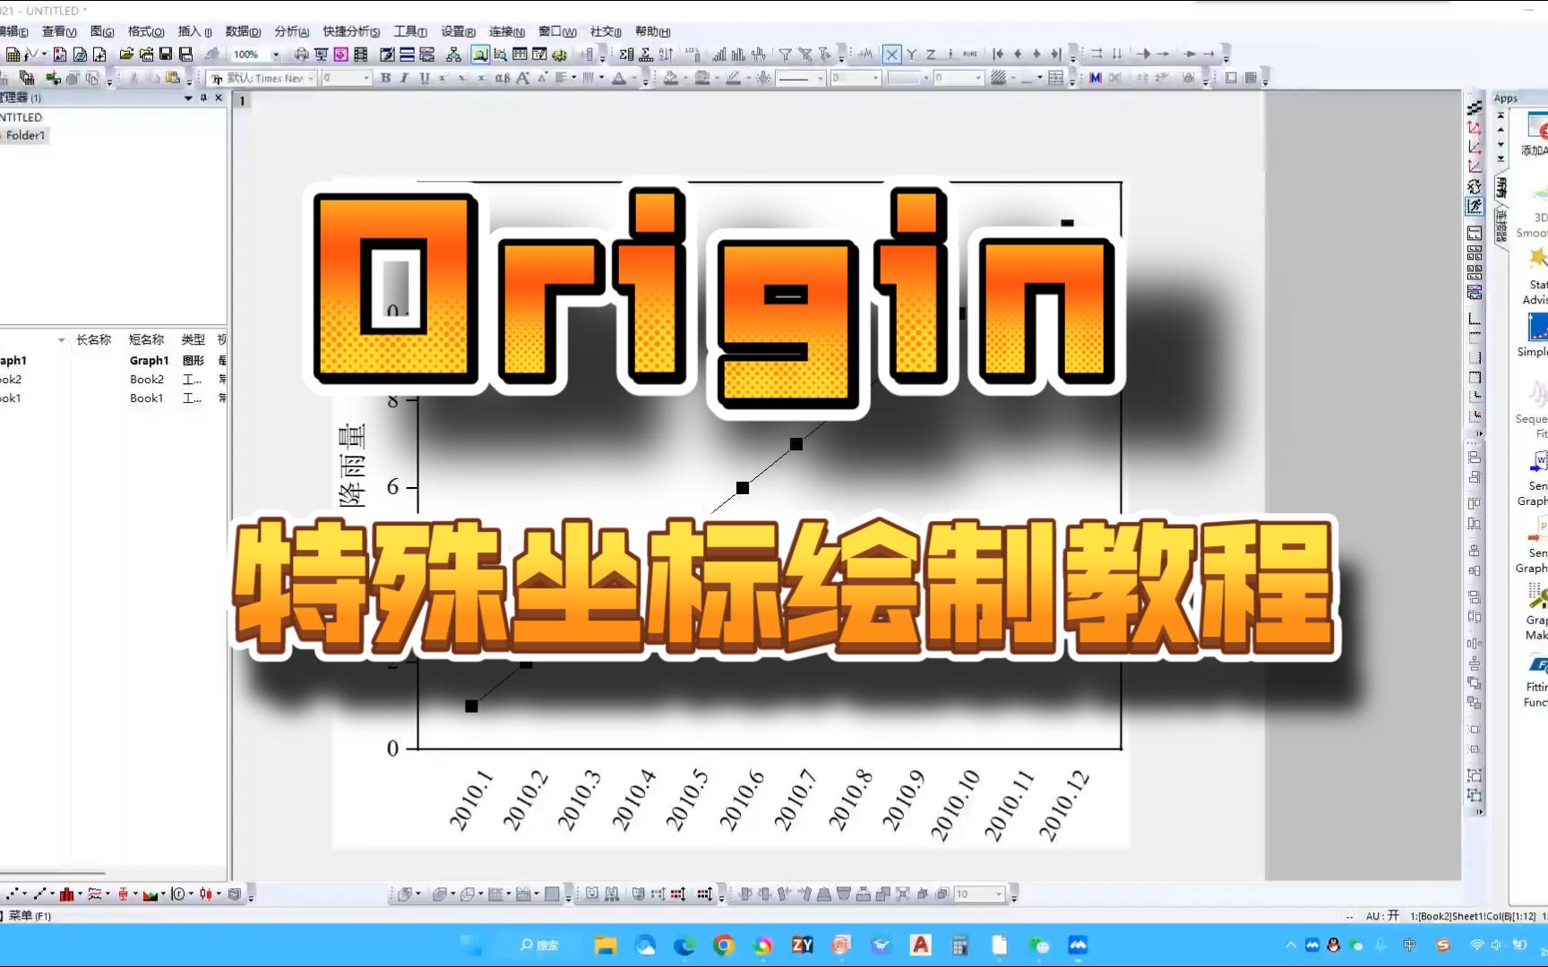This screenshot has height=967, width=1548.
Task: Open the 工具(T) Tools menu
Action: coord(410,31)
